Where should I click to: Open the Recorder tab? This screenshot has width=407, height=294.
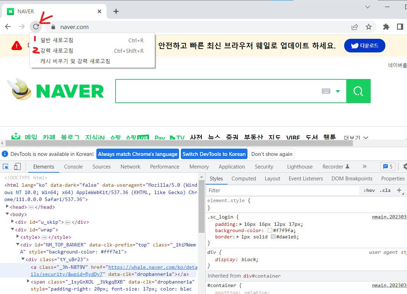click(336, 167)
